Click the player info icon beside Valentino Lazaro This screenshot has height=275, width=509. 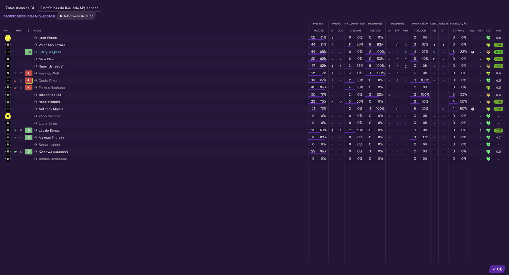coord(35,45)
